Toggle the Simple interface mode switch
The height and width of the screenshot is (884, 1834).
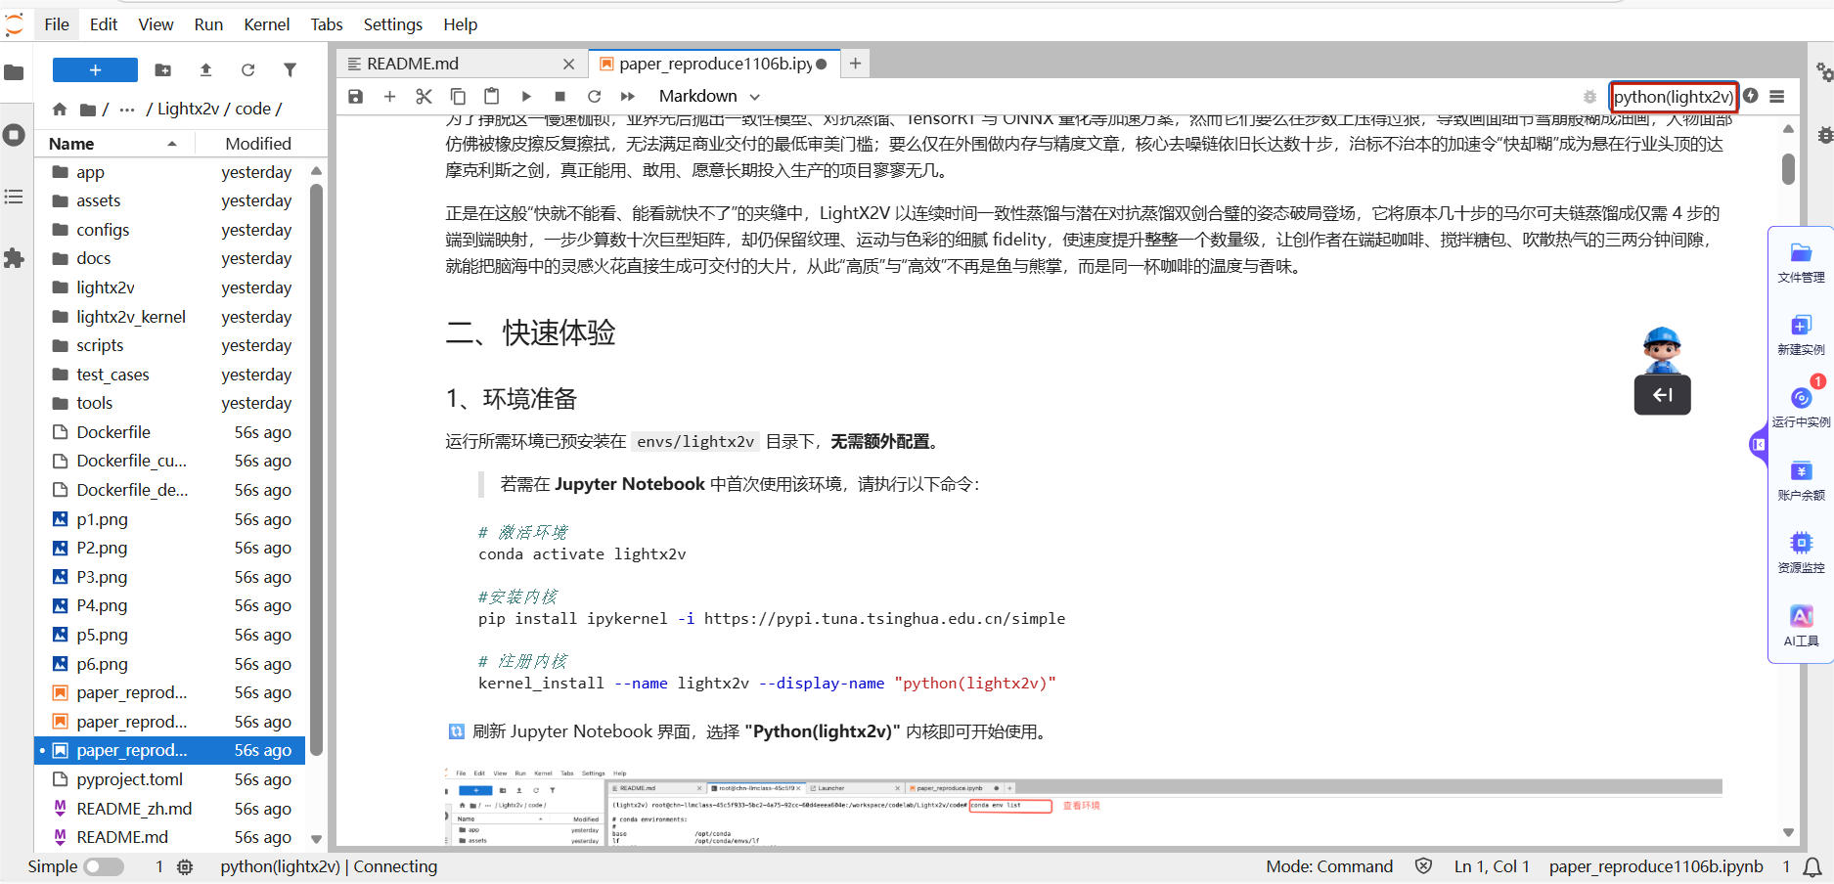point(104,866)
